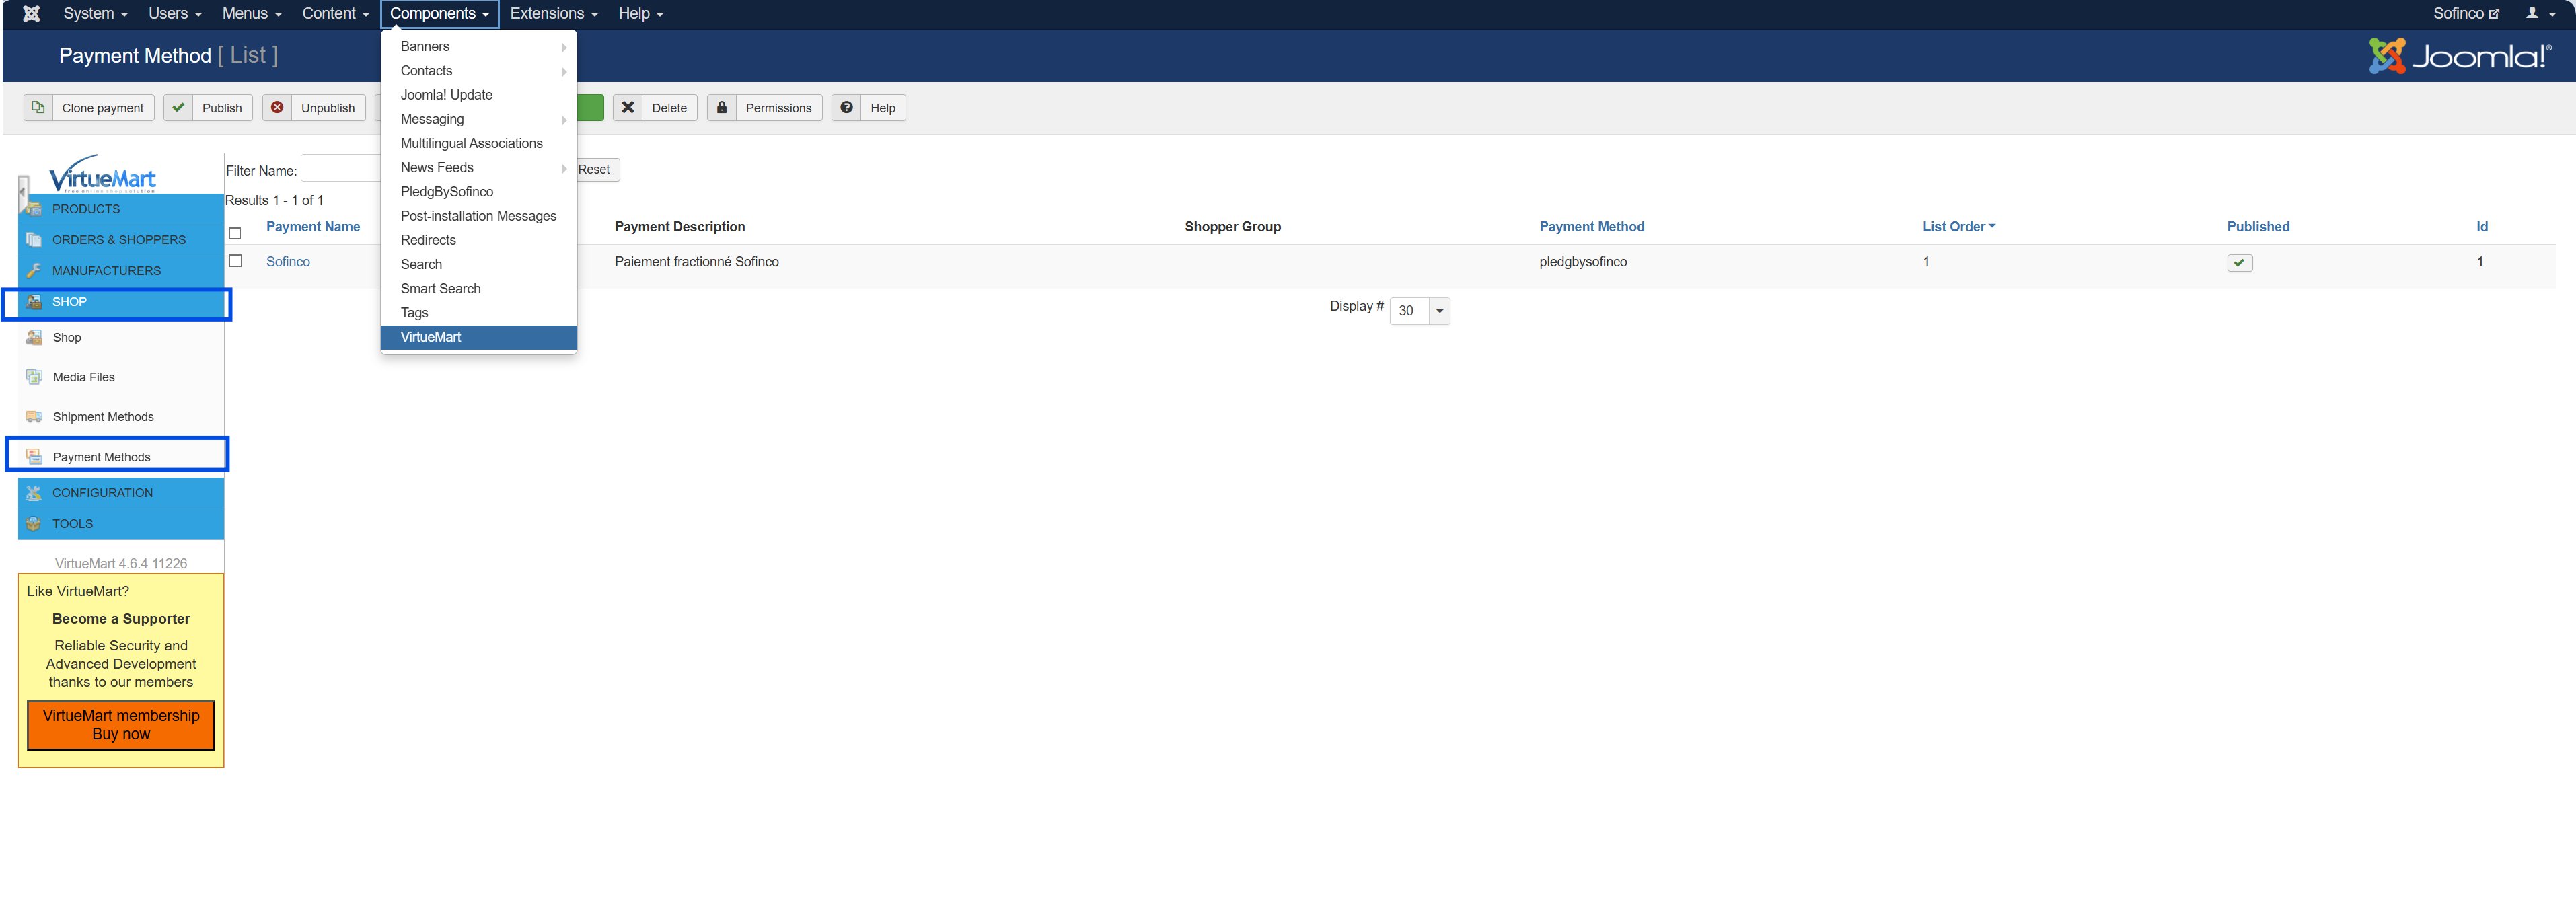Click the Media Files sidebar icon
This screenshot has width=2576, height=900.
(34, 377)
